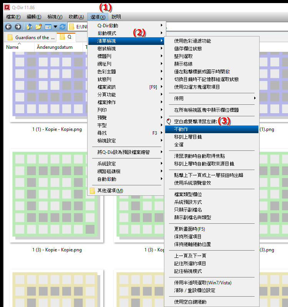Expand the 色彩主題 submenu
Screen dimensions: 288x307
(x=126, y=72)
